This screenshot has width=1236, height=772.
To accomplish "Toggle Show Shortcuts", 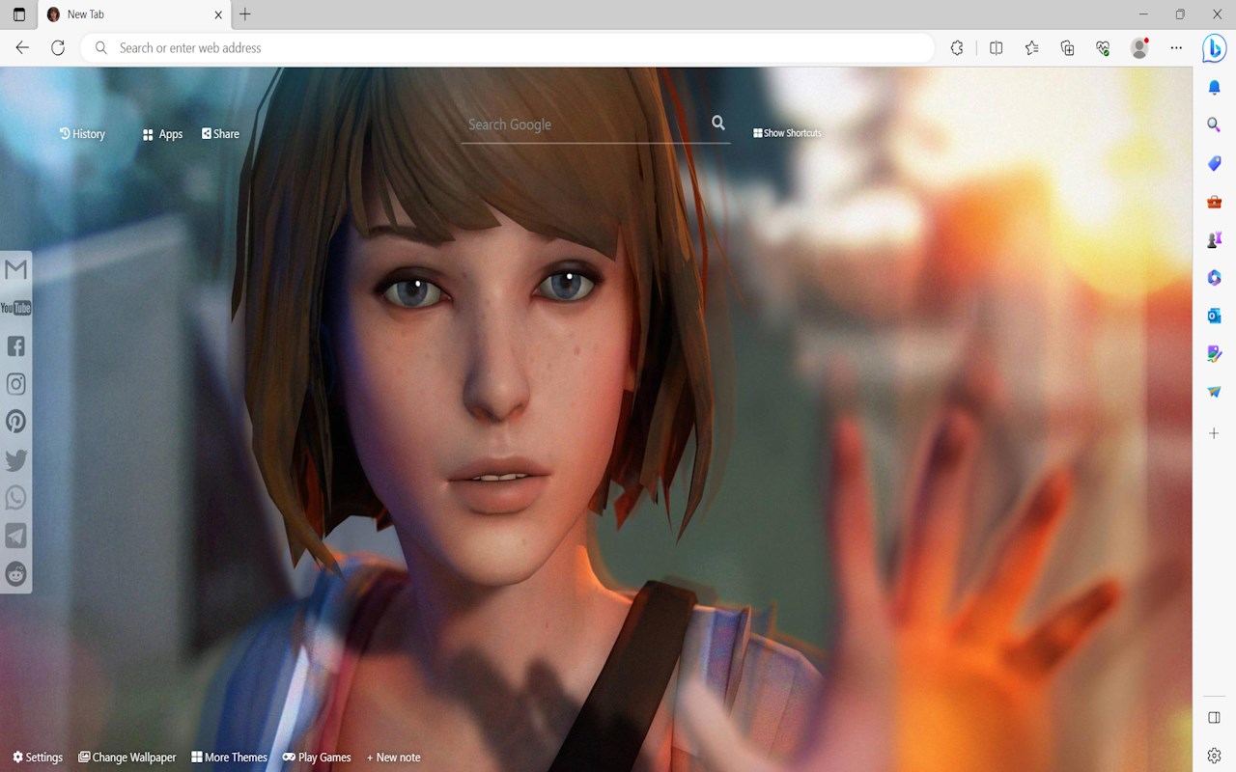I will click(x=787, y=133).
